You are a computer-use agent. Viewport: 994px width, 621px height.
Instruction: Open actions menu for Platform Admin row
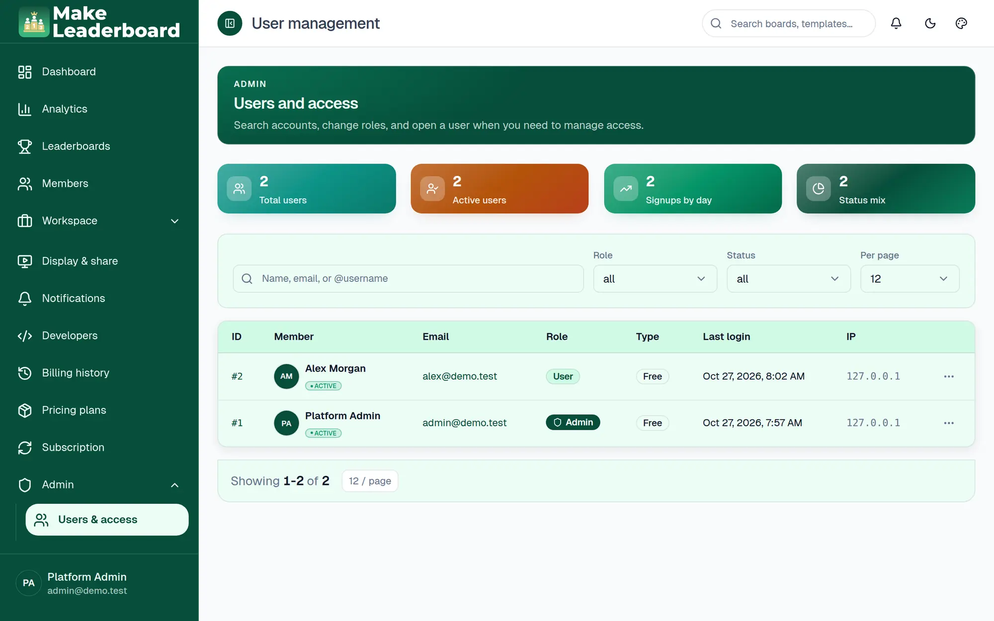[949, 423]
